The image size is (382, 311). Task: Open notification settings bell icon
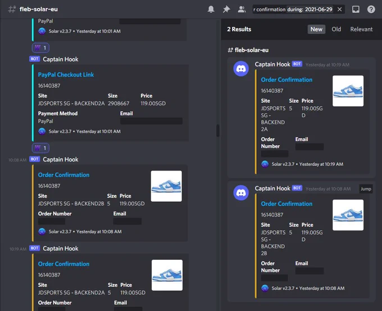point(211,9)
